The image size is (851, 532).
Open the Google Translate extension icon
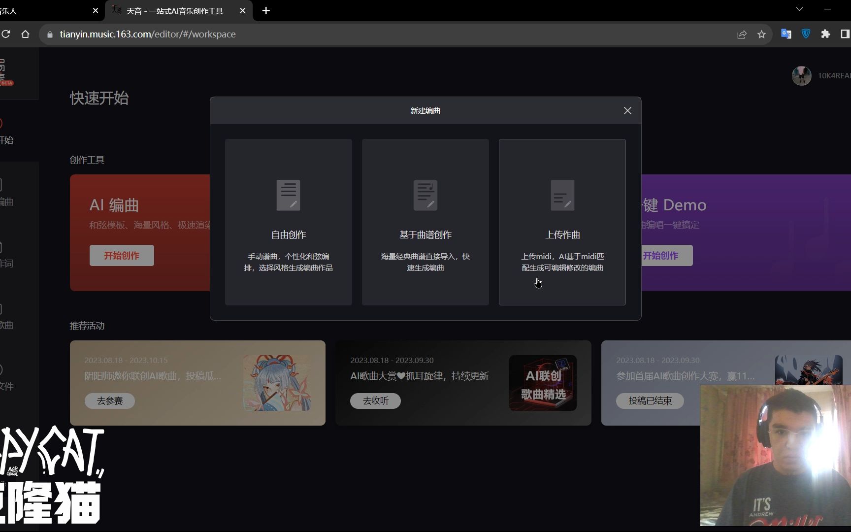[786, 34]
